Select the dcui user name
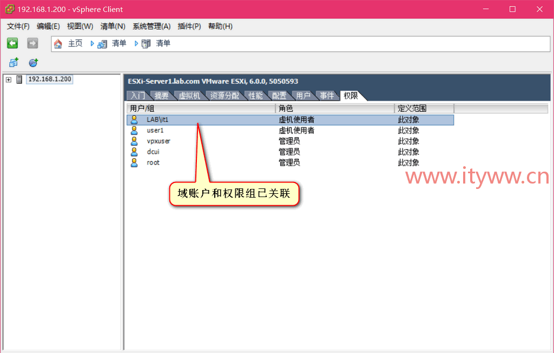 point(153,152)
